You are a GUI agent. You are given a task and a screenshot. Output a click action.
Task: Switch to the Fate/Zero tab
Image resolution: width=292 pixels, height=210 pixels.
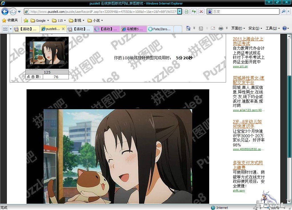point(160,29)
